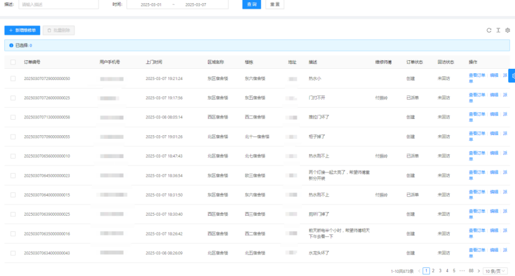
Task: Click the previous page arrow in pagination
Action: coord(419,271)
